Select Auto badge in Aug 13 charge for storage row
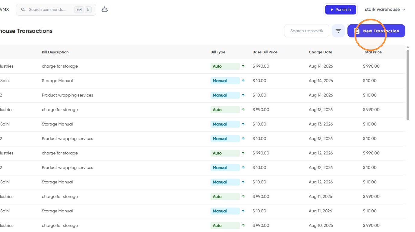The height and width of the screenshot is (232, 415). coord(225,110)
